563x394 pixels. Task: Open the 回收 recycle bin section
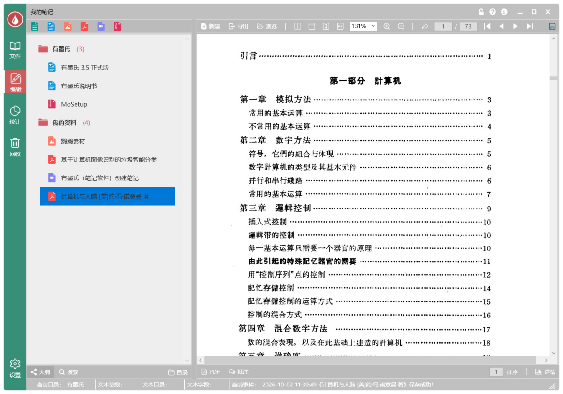tap(15, 147)
